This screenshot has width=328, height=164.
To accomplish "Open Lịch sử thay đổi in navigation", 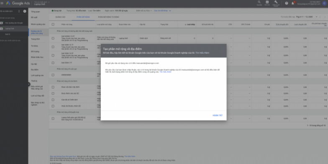I will (38, 96).
